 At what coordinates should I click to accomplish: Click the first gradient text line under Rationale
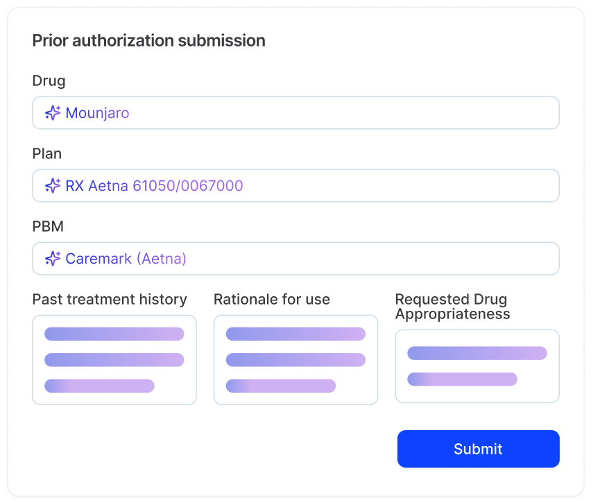click(x=295, y=334)
